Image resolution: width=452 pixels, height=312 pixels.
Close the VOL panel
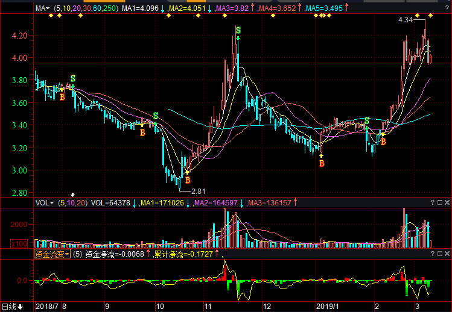pyautogui.click(x=447, y=202)
